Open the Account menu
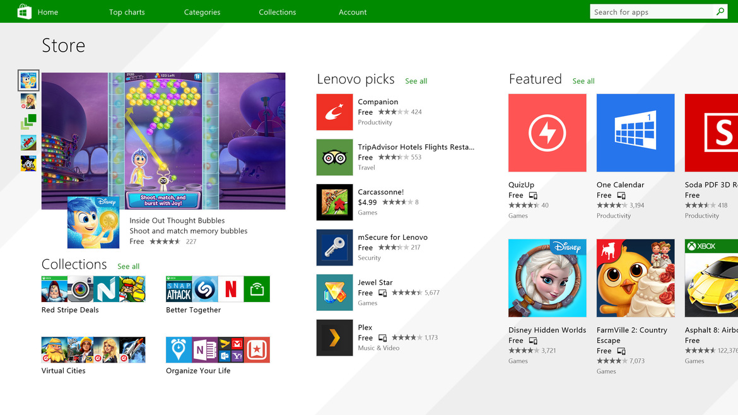The width and height of the screenshot is (738, 415). click(x=353, y=12)
